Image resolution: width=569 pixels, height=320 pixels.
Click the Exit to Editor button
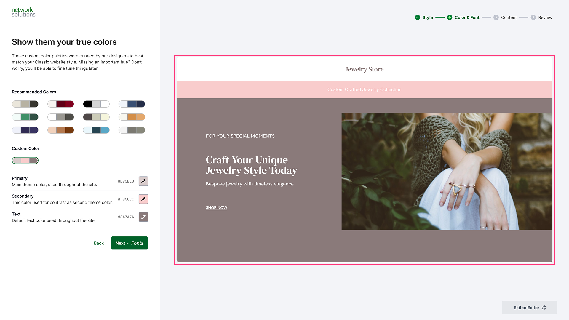click(530, 308)
